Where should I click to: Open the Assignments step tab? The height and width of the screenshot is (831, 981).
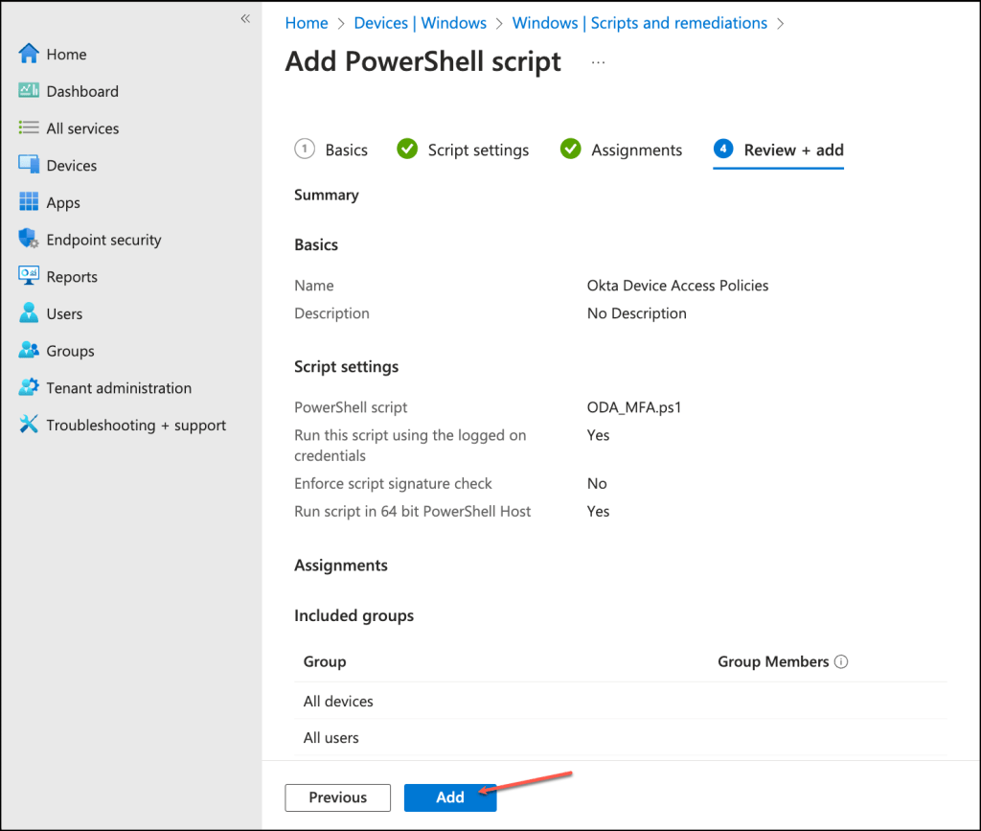(x=622, y=150)
